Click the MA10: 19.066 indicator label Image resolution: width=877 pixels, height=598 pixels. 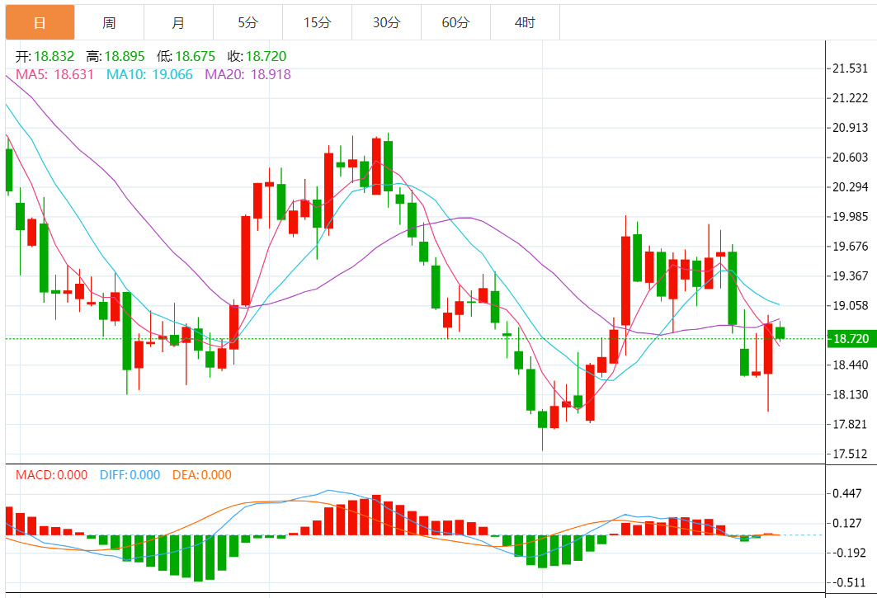(149, 74)
